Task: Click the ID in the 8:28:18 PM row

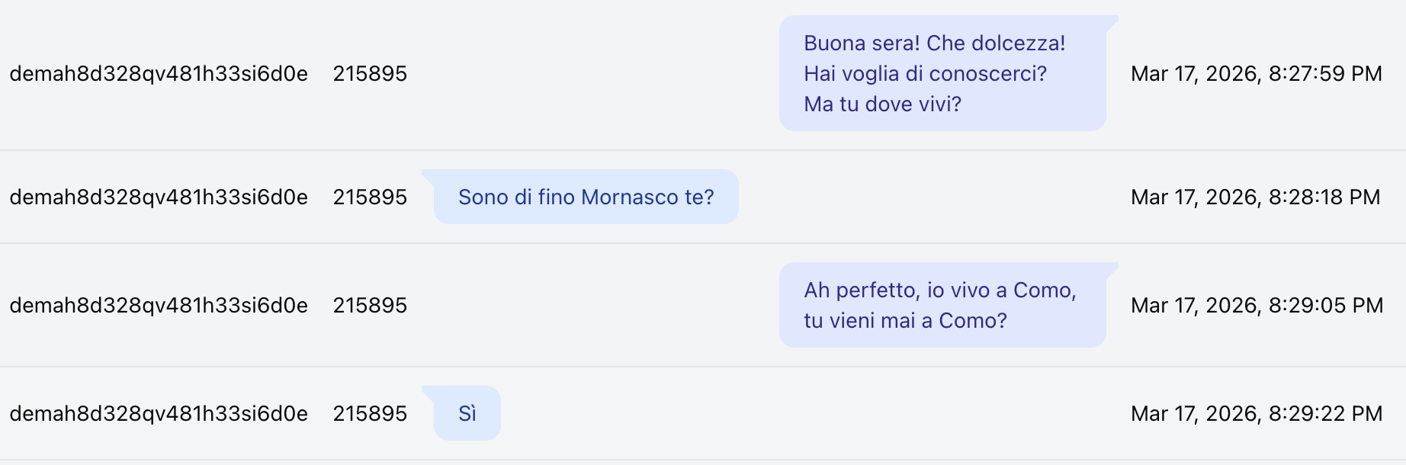Action: (x=159, y=197)
